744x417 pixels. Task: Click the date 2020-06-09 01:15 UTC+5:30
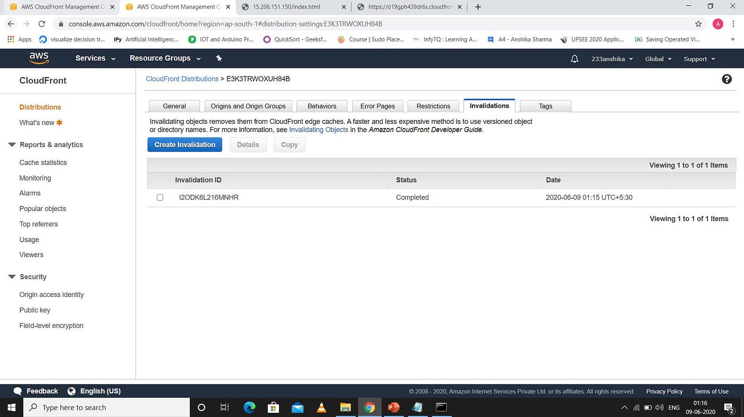(x=589, y=198)
